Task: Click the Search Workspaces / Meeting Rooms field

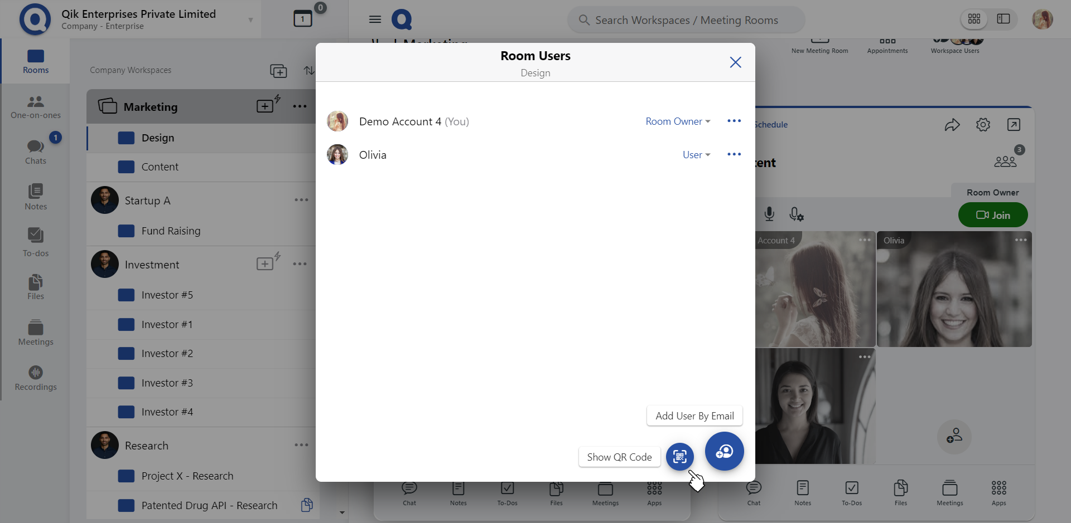Action: (x=686, y=20)
